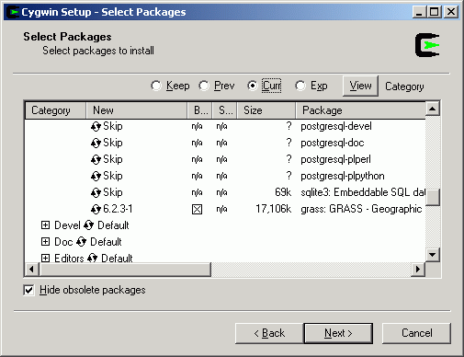This screenshot has width=464, height=357.
Task: Cycle Devel category action icon
Action: 88,225
